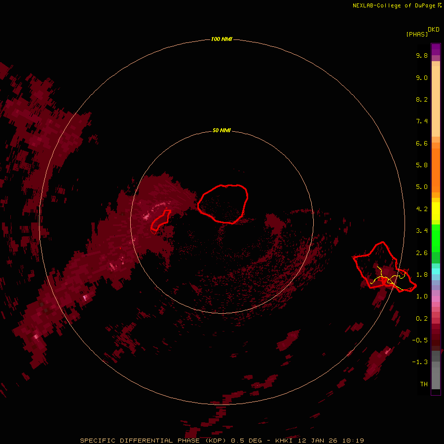Click the pale peach segment beside 8.2
This screenshot has width=444, height=444.
[x=436, y=101]
